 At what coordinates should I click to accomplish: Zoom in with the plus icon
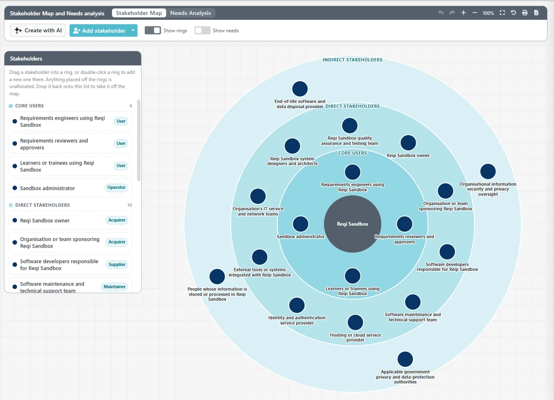point(464,13)
